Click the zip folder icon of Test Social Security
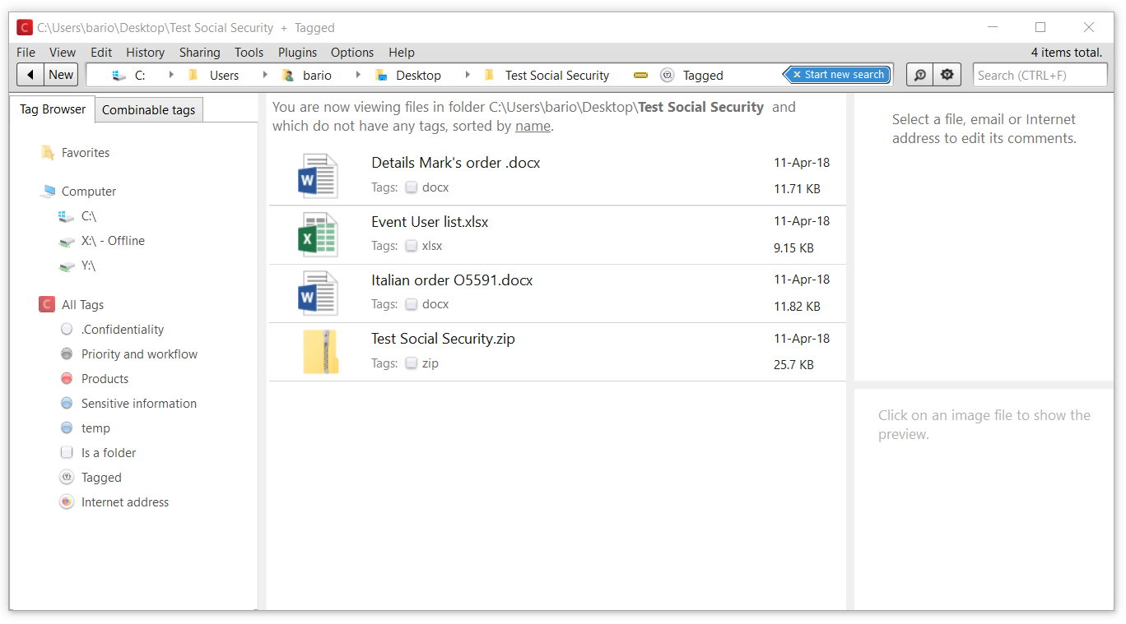Screen dimensions: 1126x624 pyautogui.click(x=321, y=352)
